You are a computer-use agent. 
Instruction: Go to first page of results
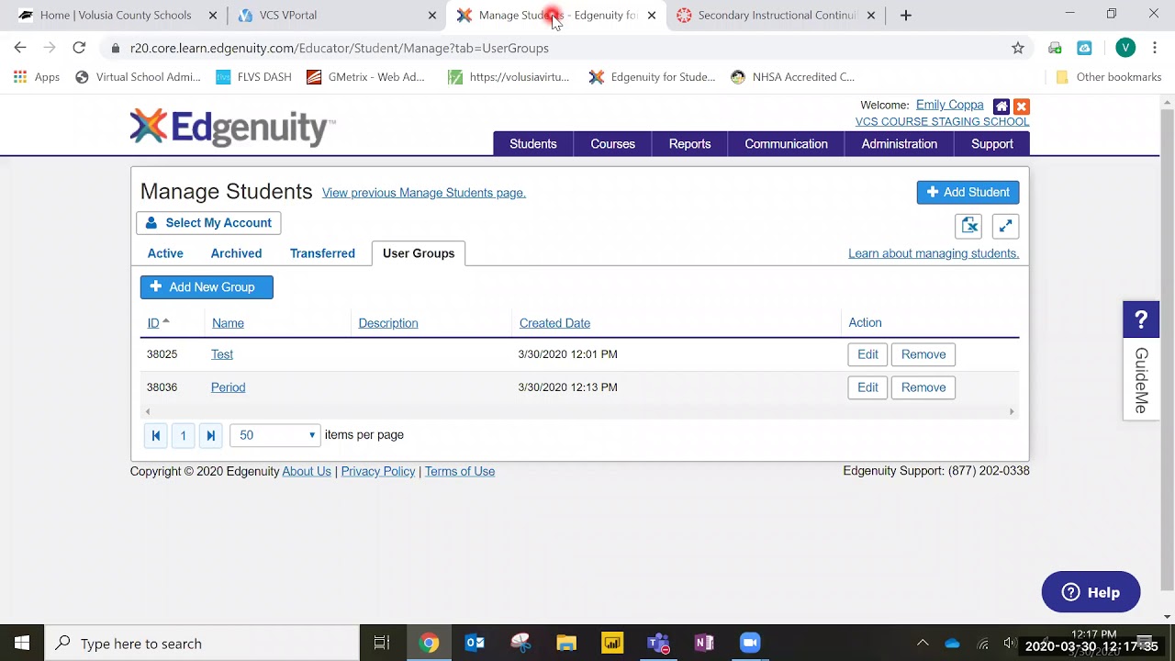pyautogui.click(x=156, y=435)
